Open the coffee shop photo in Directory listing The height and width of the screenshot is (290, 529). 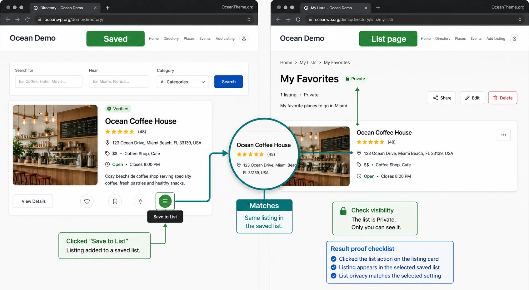coord(55,145)
